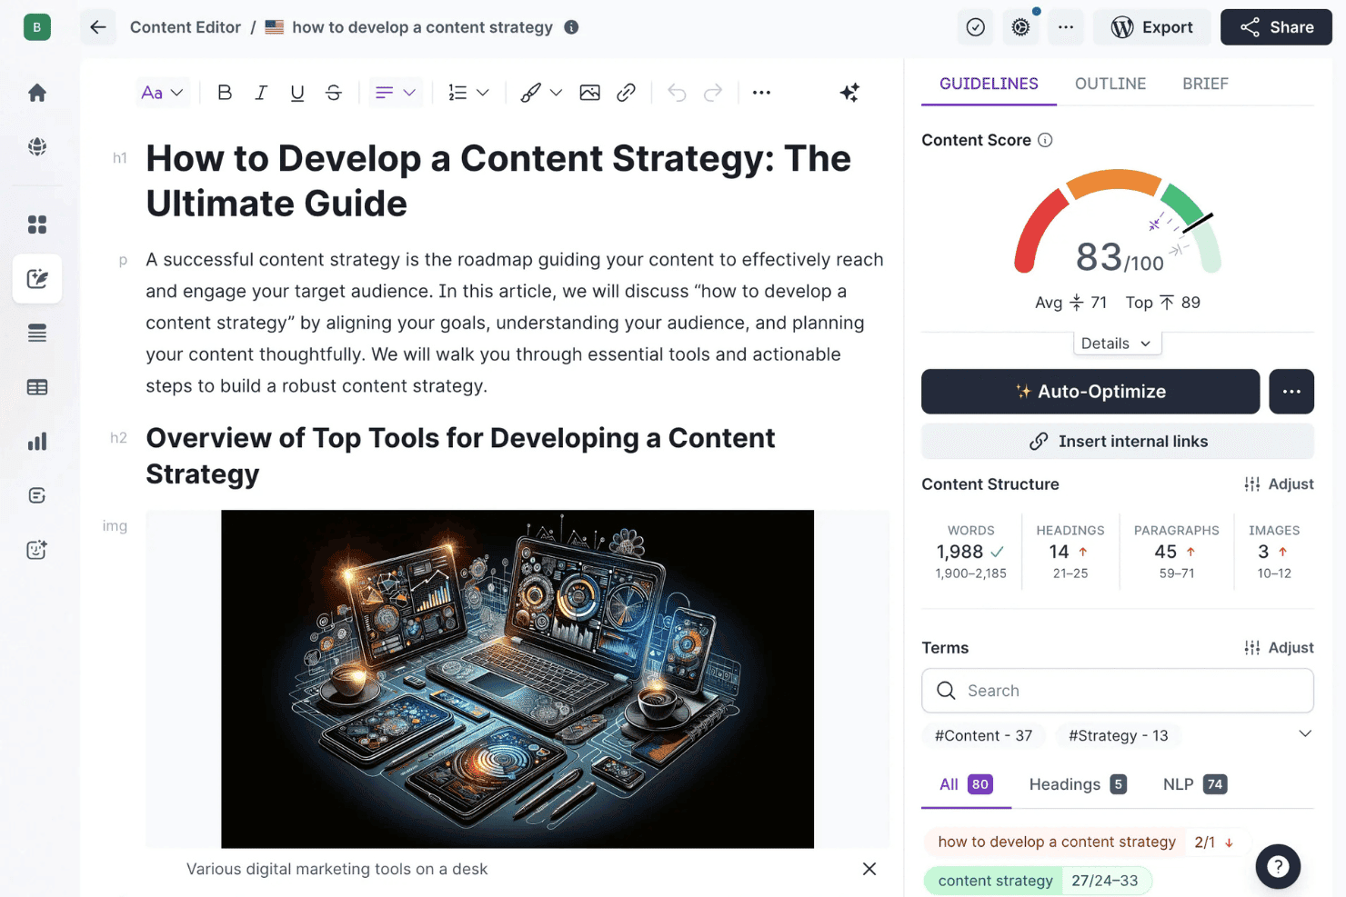This screenshot has height=897, width=1346.
Task: Click the Bold formatting icon
Action: (x=225, y=93)
